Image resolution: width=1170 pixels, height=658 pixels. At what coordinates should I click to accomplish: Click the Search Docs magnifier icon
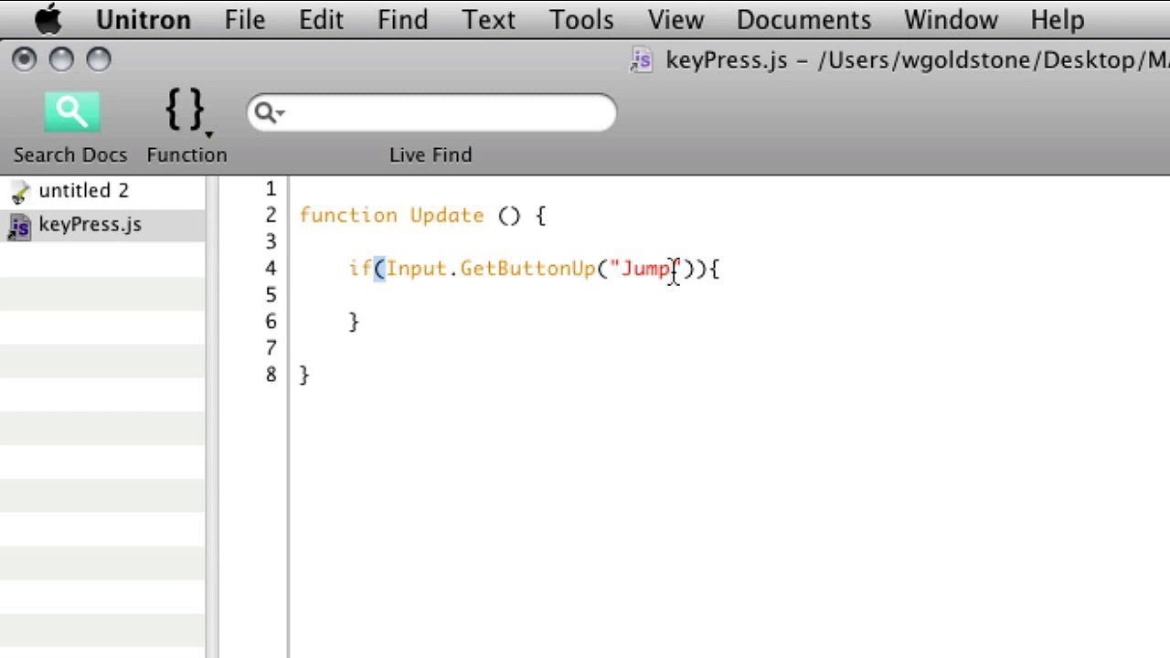coord(71,112)
